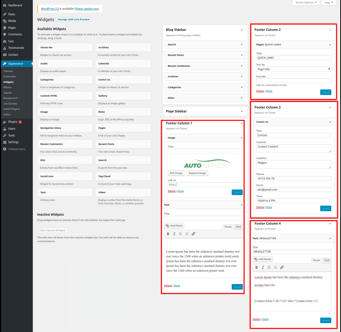Bulleted list icon in Footer Column 4 editor

click(x=269, y=267)
